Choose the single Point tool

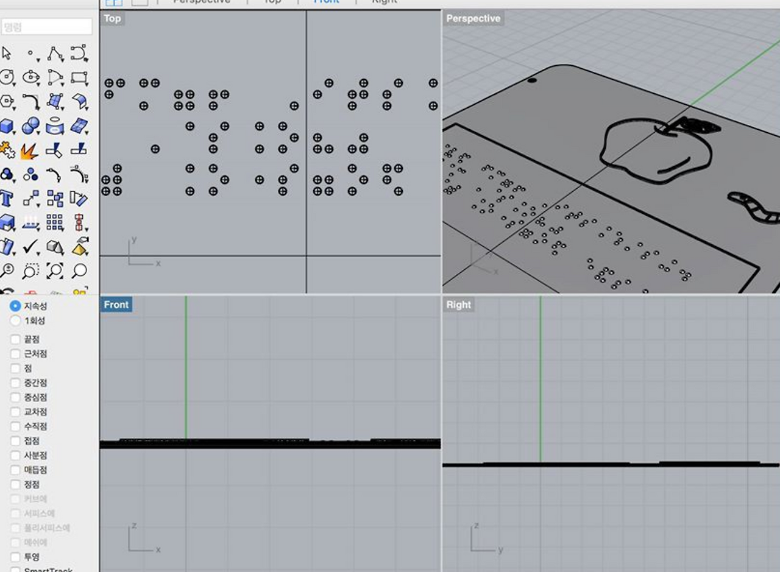coord(30,54)
